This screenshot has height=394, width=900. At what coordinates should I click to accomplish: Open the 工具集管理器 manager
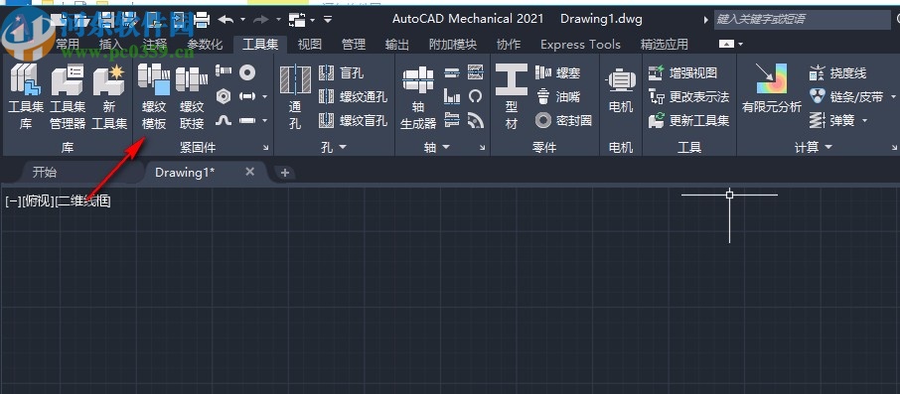point(68,97)
